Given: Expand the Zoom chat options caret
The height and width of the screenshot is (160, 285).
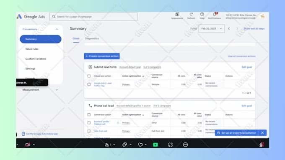Looking at the screenshot, I should (x=130, y=145).
